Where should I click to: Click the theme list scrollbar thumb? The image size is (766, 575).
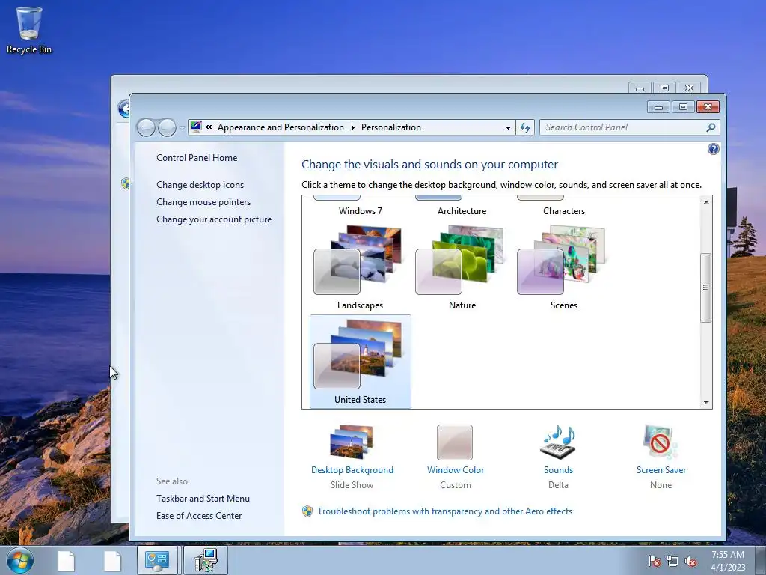pos(706,287)
